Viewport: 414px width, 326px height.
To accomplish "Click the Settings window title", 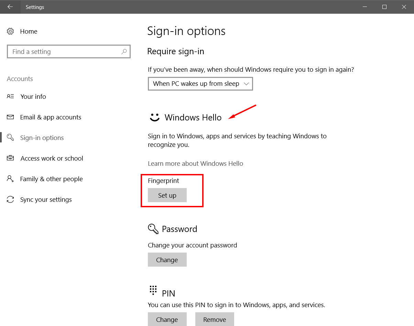I will [35, 7].
